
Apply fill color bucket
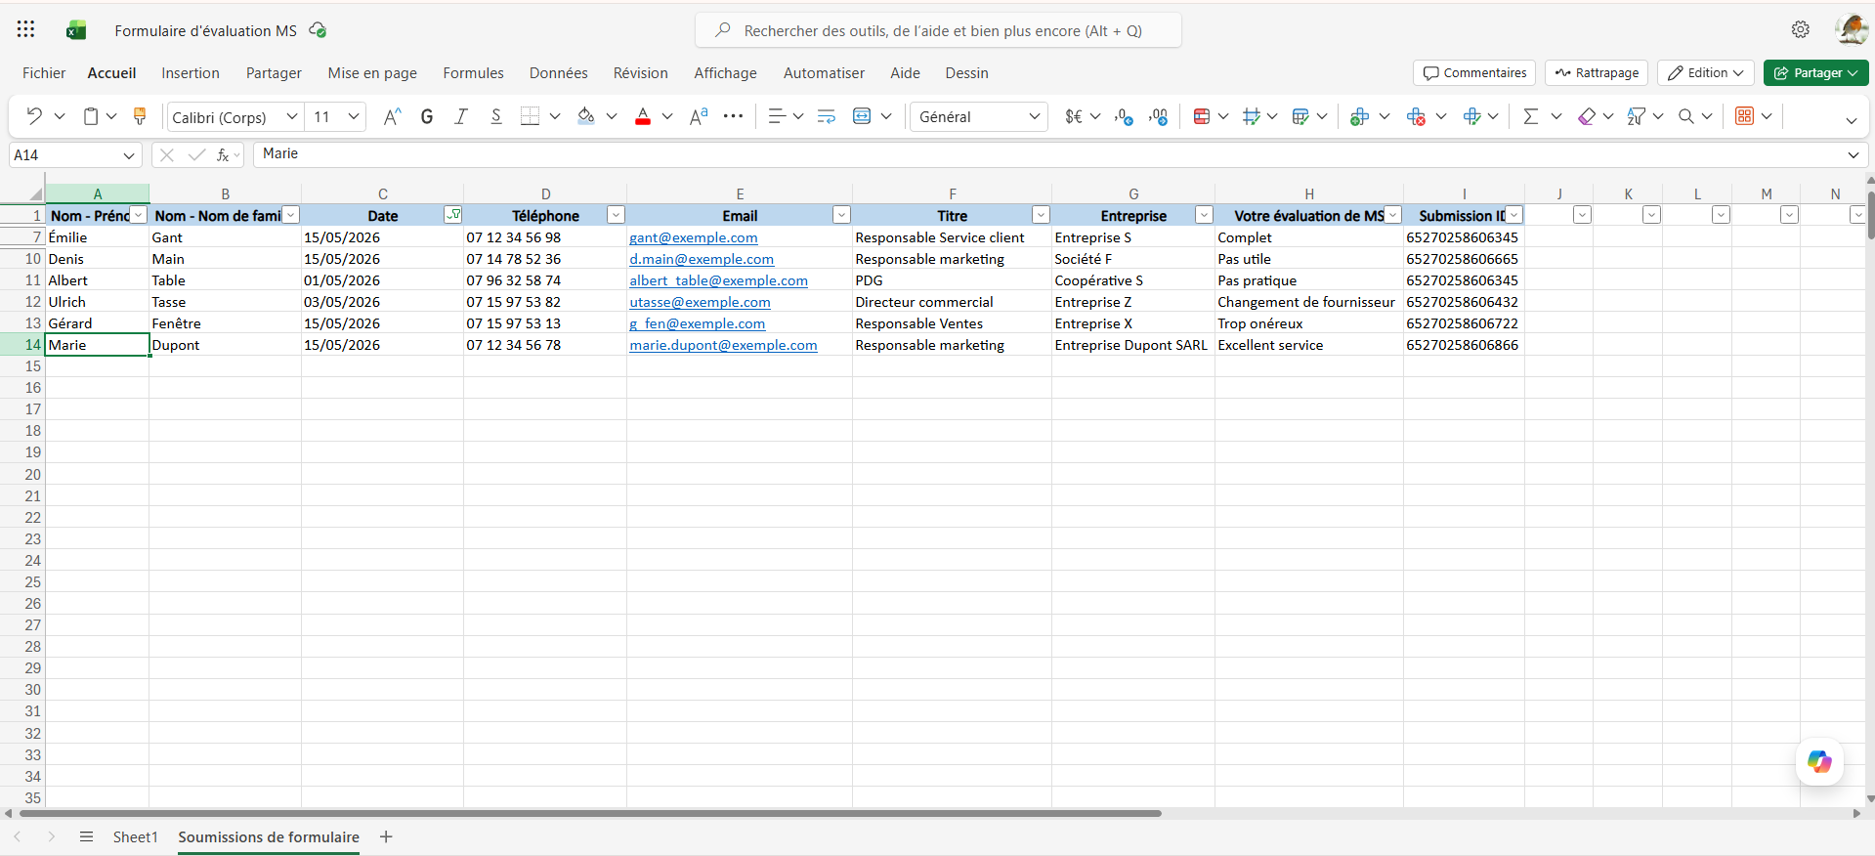(586, 116)
